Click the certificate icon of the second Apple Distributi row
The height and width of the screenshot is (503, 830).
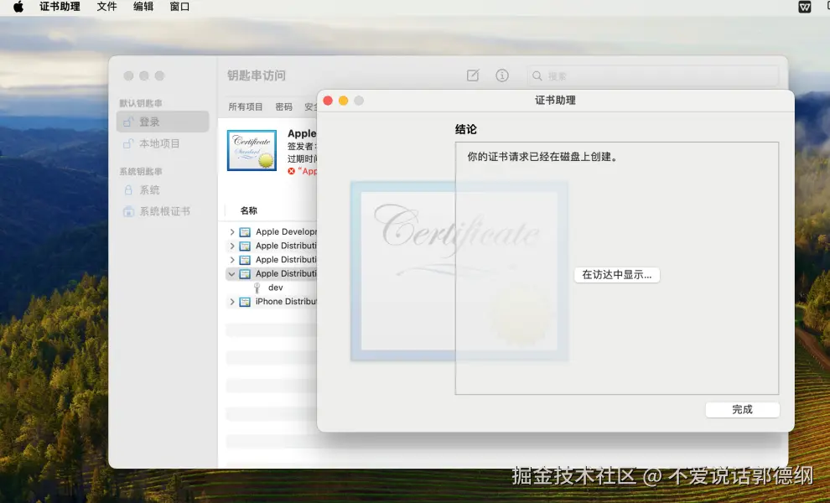[245, 259]
